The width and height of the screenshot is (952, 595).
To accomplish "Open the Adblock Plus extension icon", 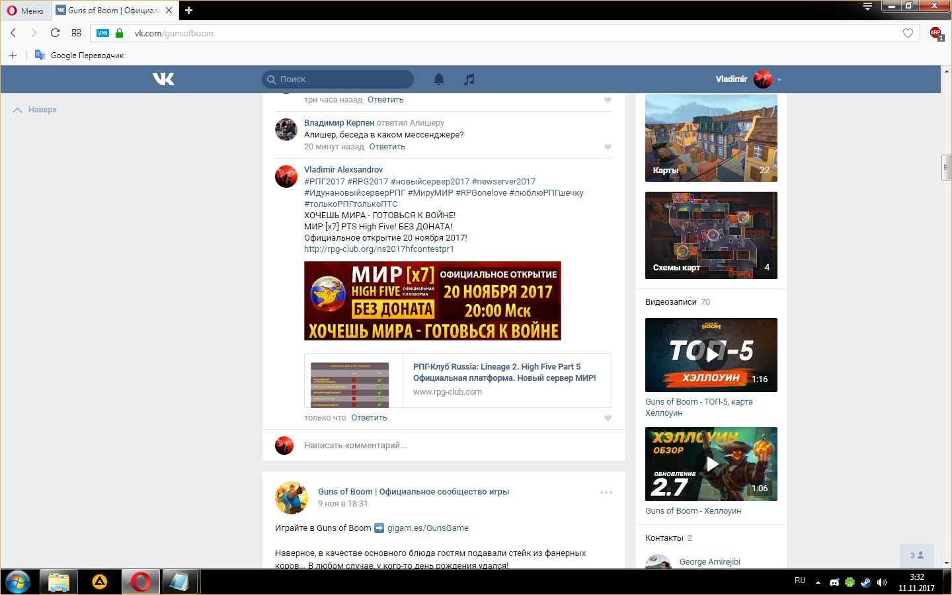I will pyautogui.click(x=936, y=33).
